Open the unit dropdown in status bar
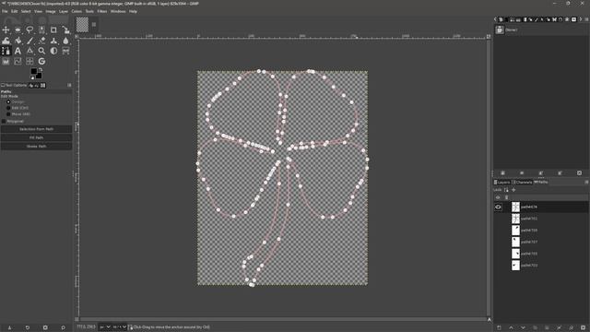590x332 pixels. (x=105, y=327)
